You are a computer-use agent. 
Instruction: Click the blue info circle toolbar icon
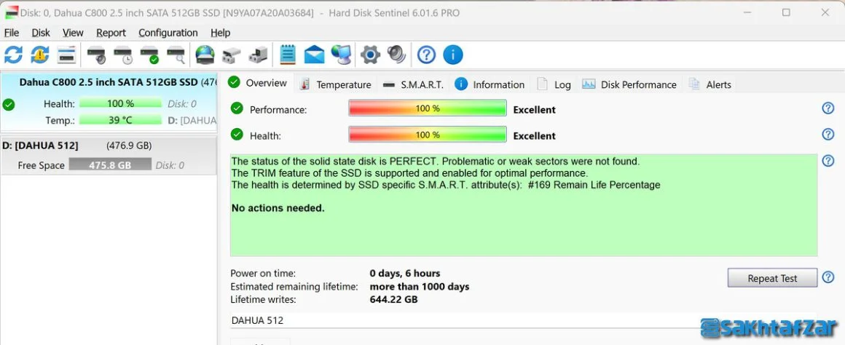click(452, 55)
